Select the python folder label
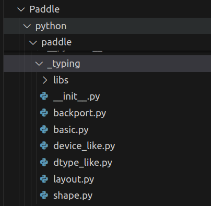 [51, 27]
